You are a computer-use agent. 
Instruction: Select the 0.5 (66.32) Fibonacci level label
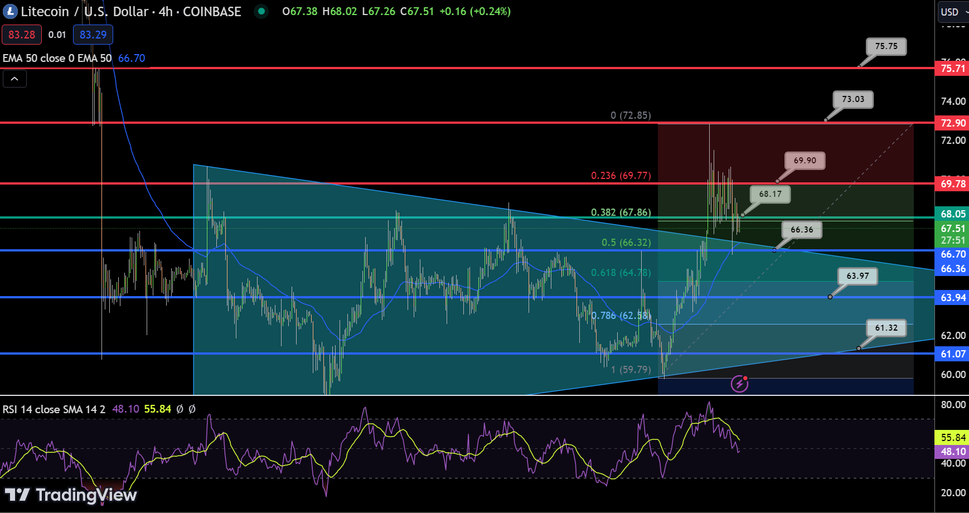pyautogui.click(x=626, y=243)
